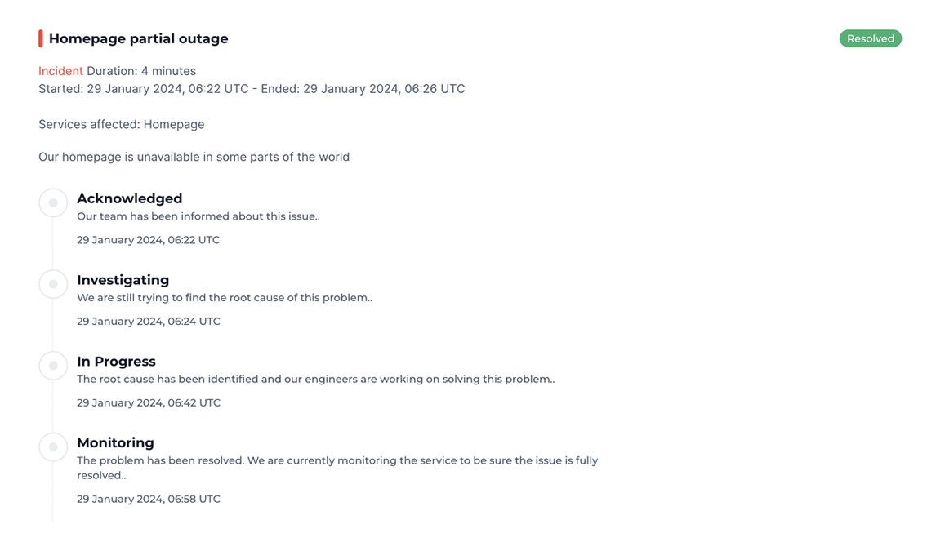
Task: Open the Homepage partial outage title
Action: point(139,38)
